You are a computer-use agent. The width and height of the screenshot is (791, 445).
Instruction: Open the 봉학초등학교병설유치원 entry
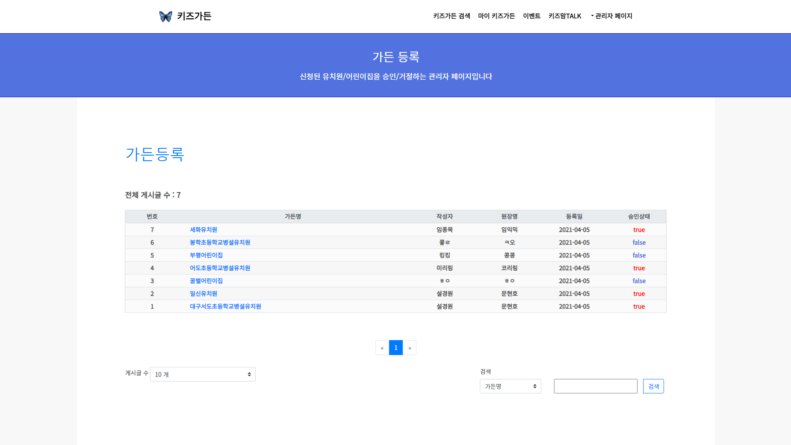pyautogui.click(x=220, y=243)
